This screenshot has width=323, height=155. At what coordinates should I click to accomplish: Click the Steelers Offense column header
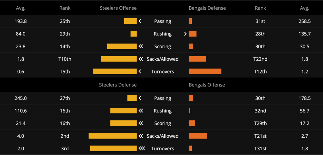(118, 8)
